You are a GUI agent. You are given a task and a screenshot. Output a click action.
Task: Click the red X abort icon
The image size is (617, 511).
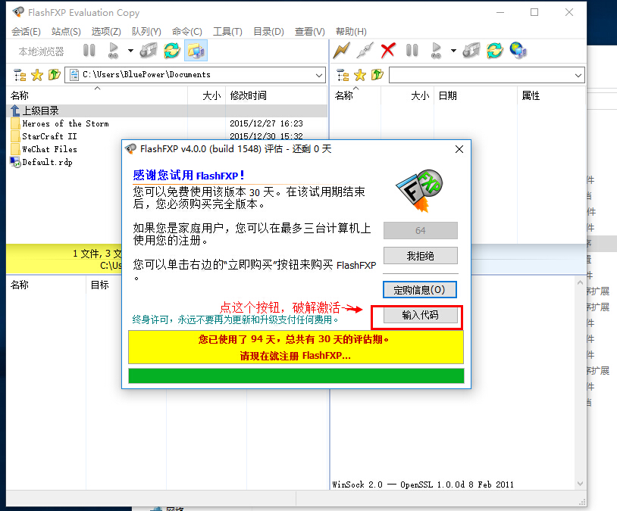tap(388, 50)
